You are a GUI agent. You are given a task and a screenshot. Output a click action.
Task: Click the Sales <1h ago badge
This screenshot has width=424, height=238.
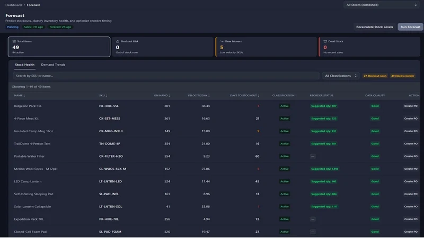33,27
